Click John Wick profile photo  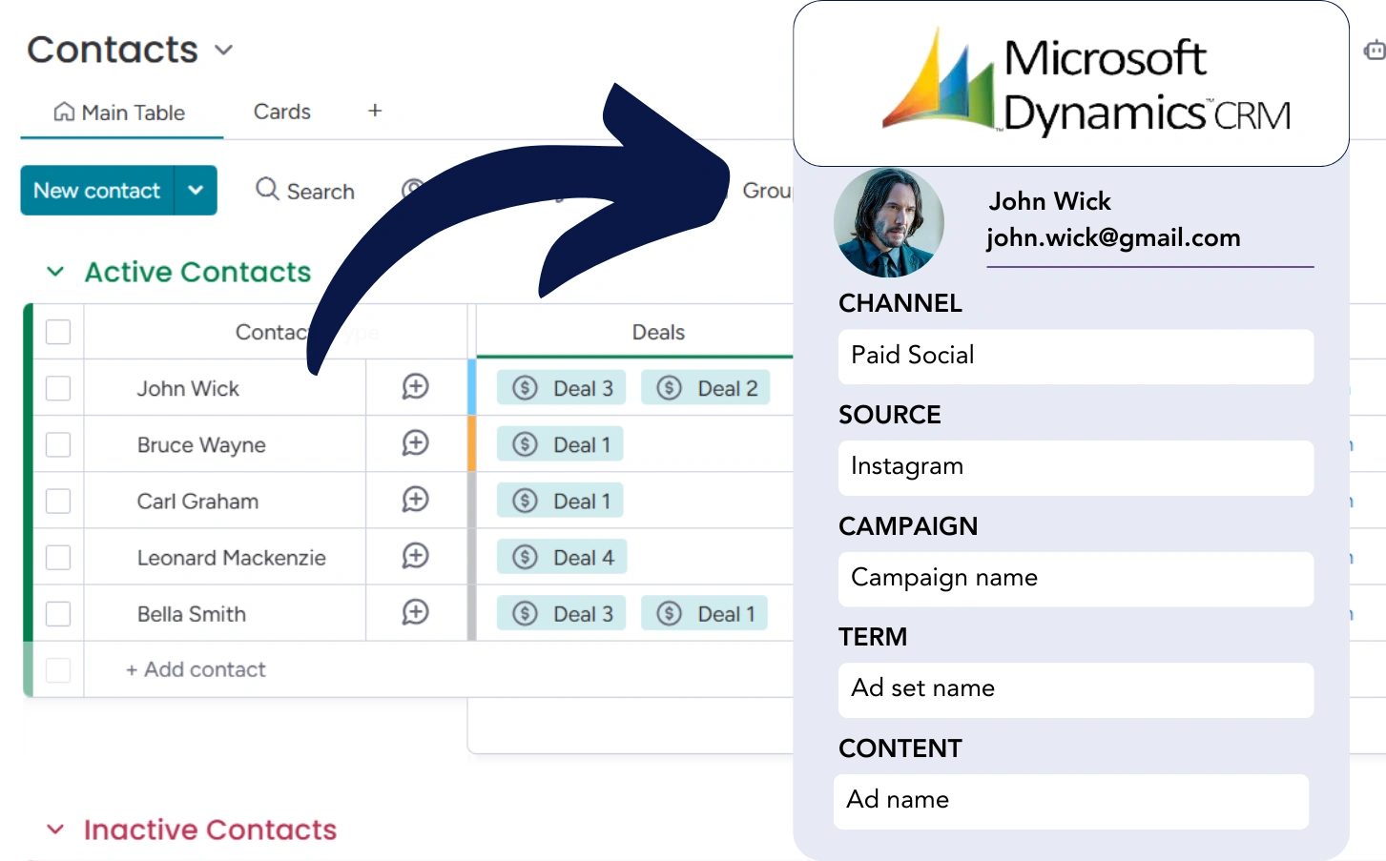click(888, 222)
